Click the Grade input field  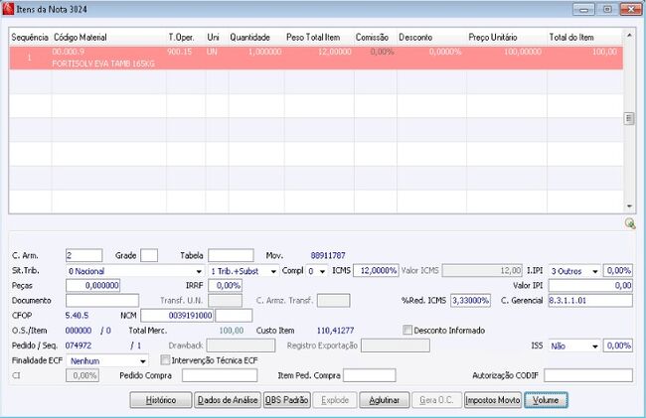149,255
